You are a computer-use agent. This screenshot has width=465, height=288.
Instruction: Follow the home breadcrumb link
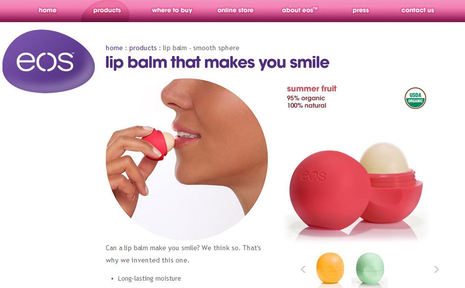pos(114,48)
